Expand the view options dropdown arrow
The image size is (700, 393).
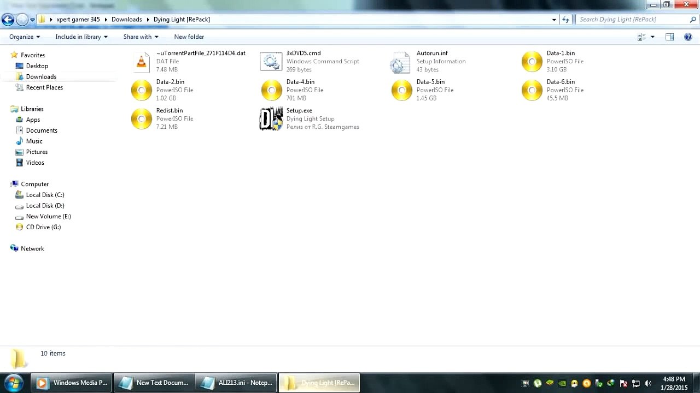tap(652, 37)
